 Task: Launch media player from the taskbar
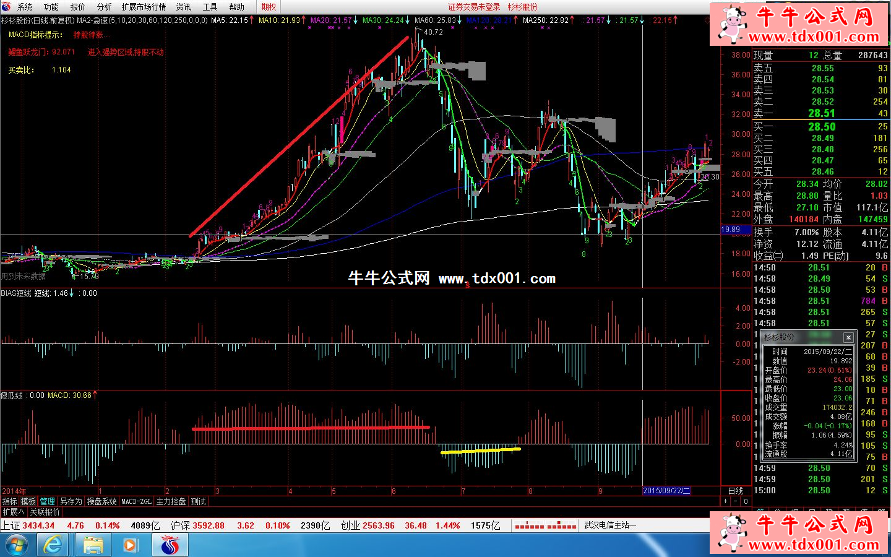point(130,545)
